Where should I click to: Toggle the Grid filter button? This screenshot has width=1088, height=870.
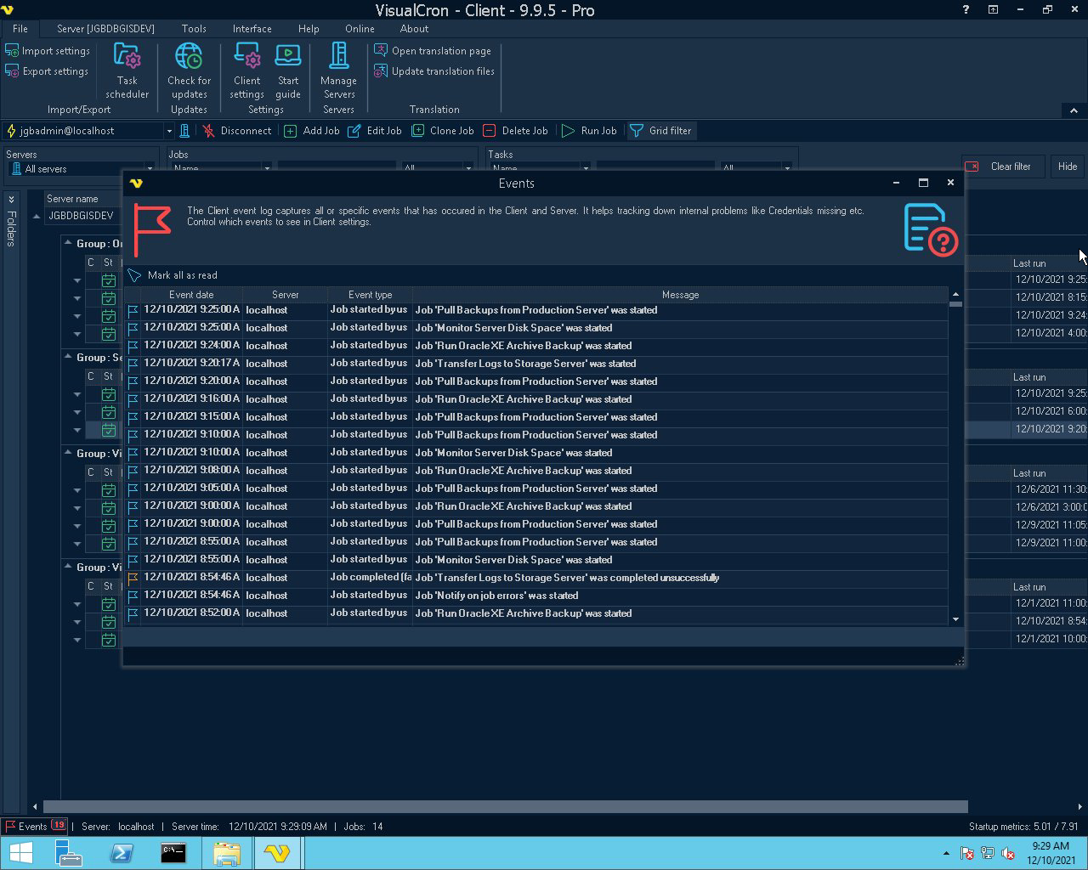660,131
